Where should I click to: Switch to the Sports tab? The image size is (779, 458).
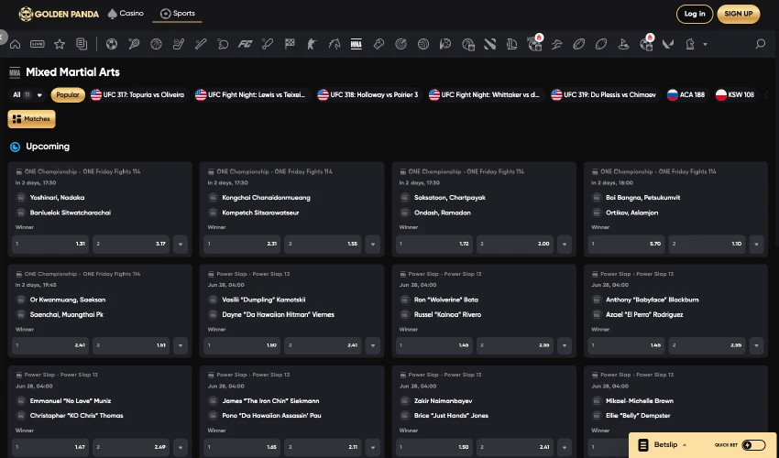(178, 14)
